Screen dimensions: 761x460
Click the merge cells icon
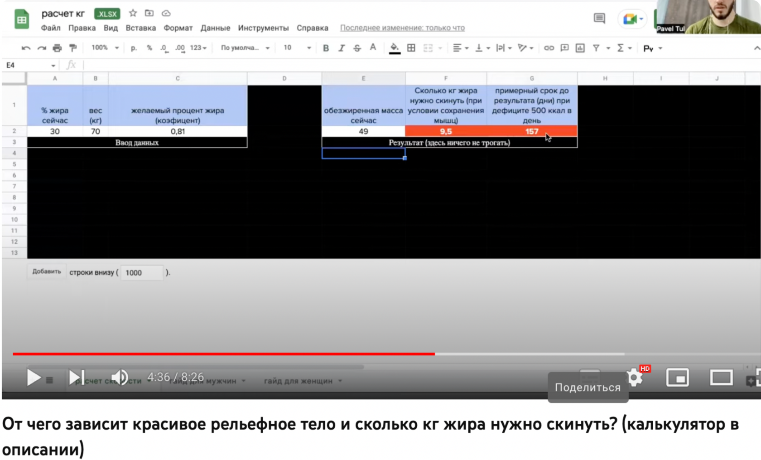coord(428,48)
